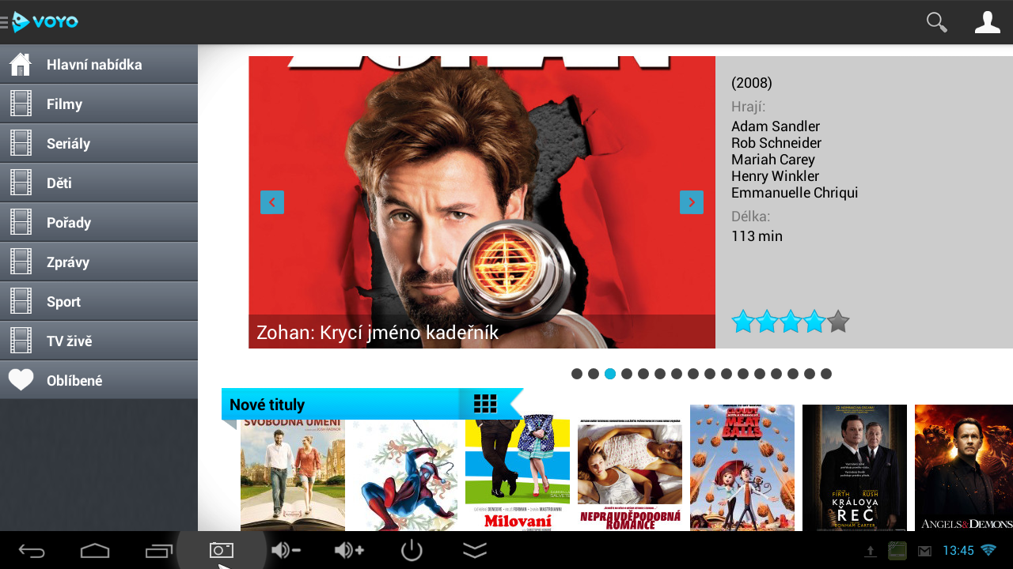Select the highlighted third carousel dot
The width and height of the screenshot is (1013, 569).
610,374
